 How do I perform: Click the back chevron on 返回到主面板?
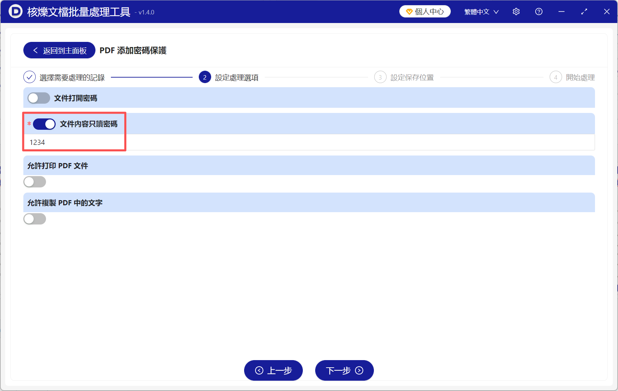coord(35,50)
